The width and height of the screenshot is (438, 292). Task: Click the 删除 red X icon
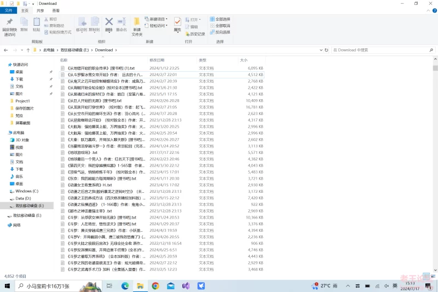click(109, 21)
